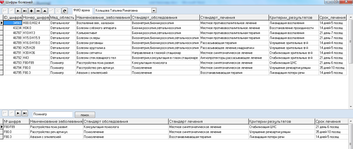Select the Ангиопротекторы,рассасывающее лечение cell

pyautogui.click(x=234, y=58)
